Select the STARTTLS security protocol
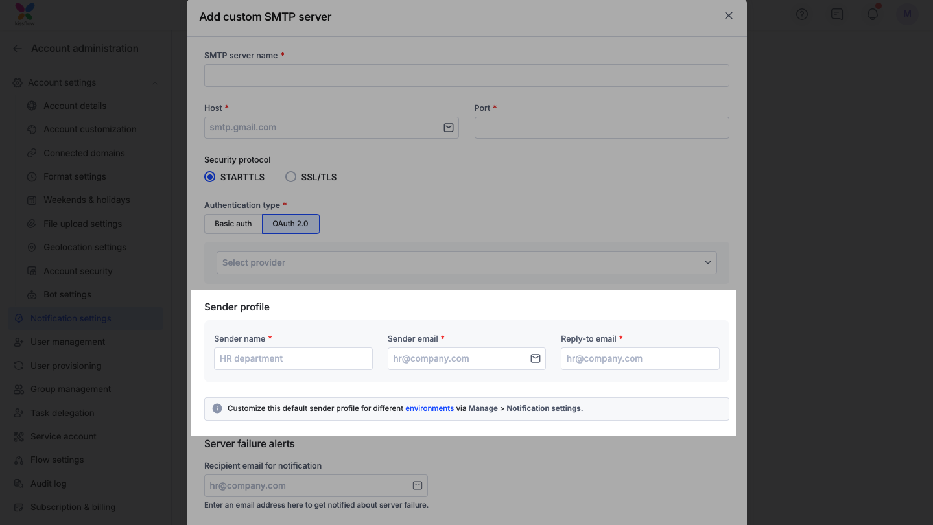Image resolution: width=933 pixels, height=525 pixels. [x=210, y=177]
